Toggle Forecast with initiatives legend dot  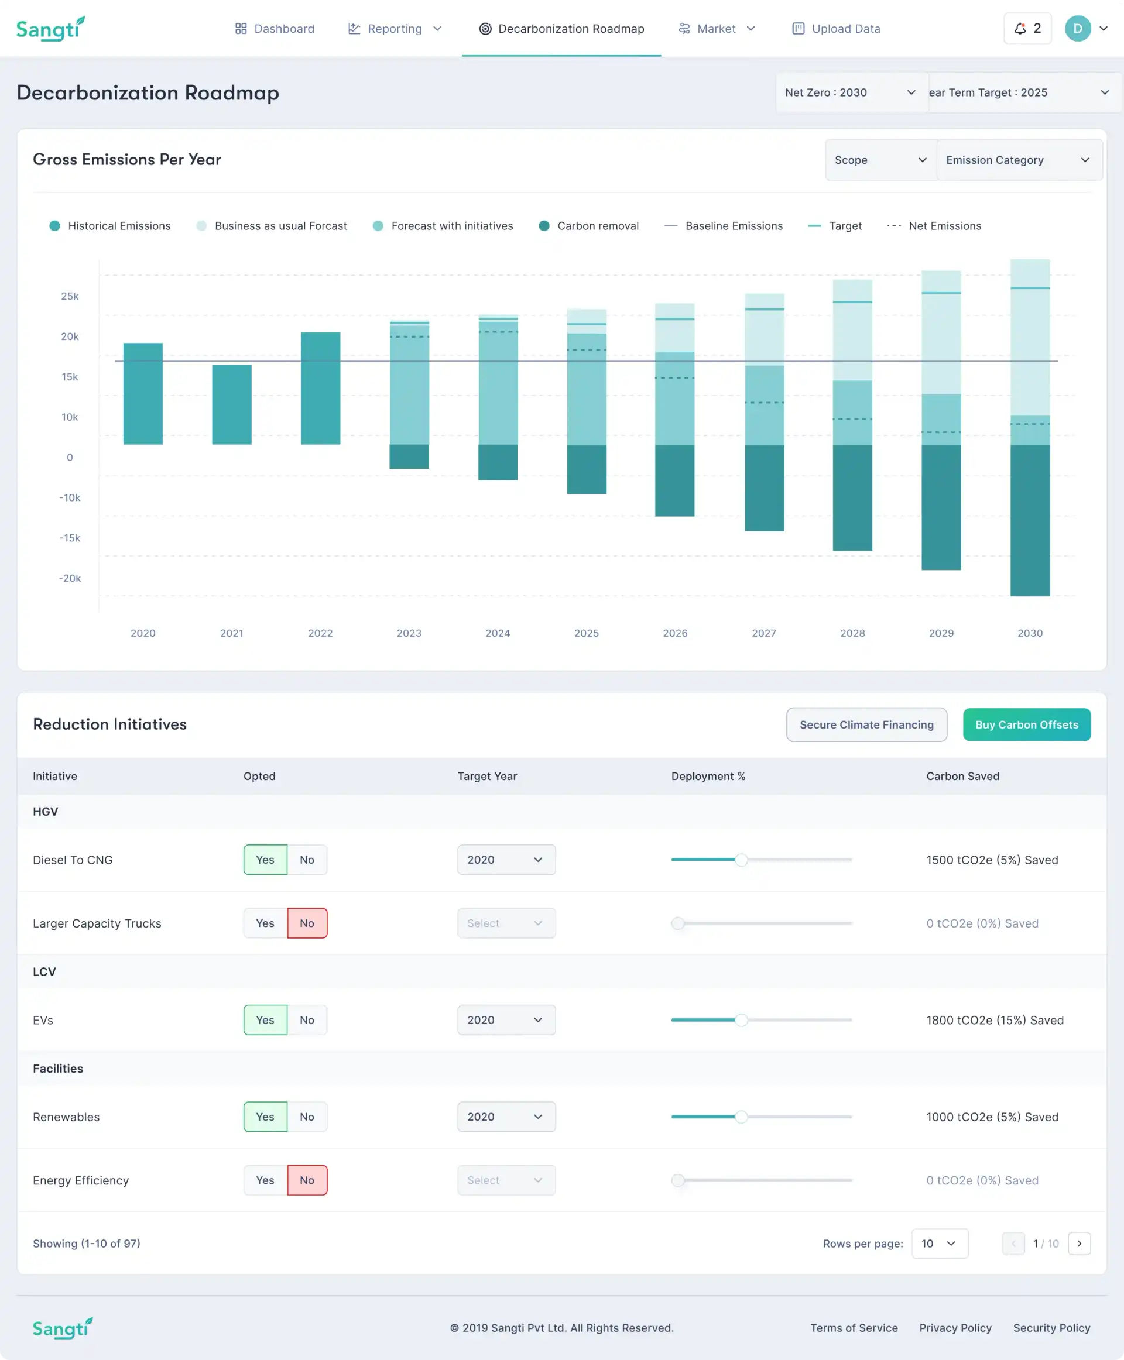point(378,226)
